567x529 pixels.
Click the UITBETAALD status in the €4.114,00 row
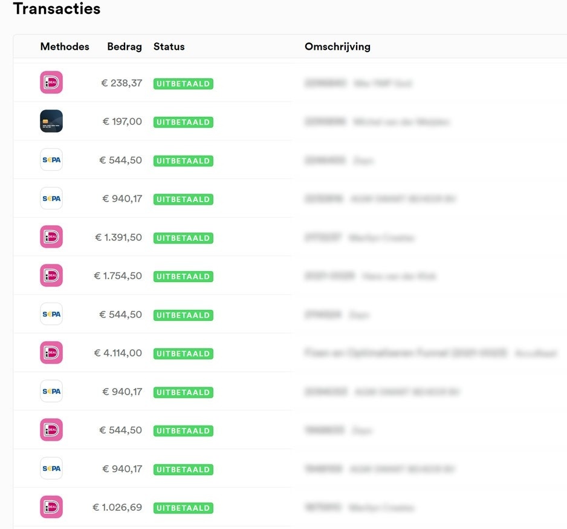click(x=183, y=353)
